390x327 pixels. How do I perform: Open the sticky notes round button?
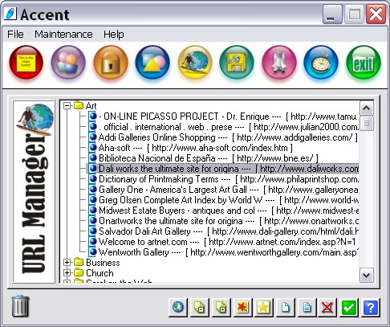(26, 63)
